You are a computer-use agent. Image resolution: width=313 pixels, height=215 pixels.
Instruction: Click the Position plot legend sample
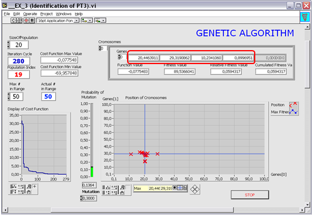pyautogui.click(x=294, y=105)
